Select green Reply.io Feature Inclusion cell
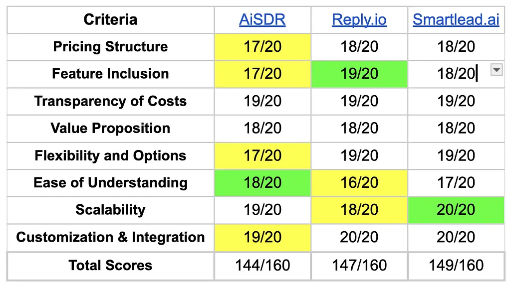Screen dimensions: 511x286 [359, 74]
